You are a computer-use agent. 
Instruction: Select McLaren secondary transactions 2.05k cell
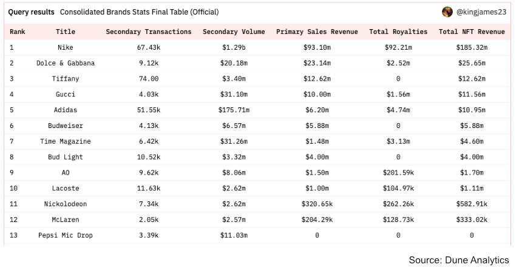[x=148, y=220]
